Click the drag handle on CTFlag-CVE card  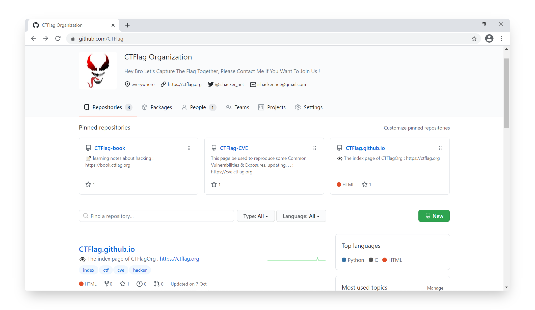click(314, 148)
